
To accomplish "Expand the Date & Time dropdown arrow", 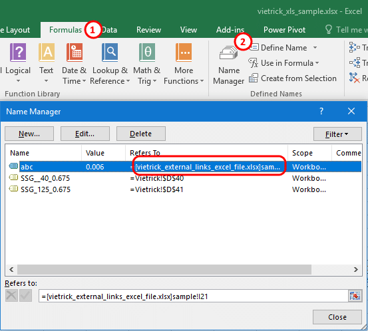I will (84, 81).
